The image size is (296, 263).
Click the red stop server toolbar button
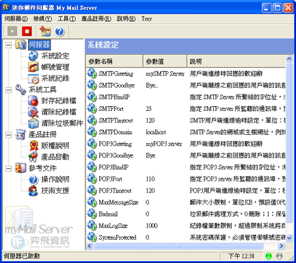tap(27, 32)
